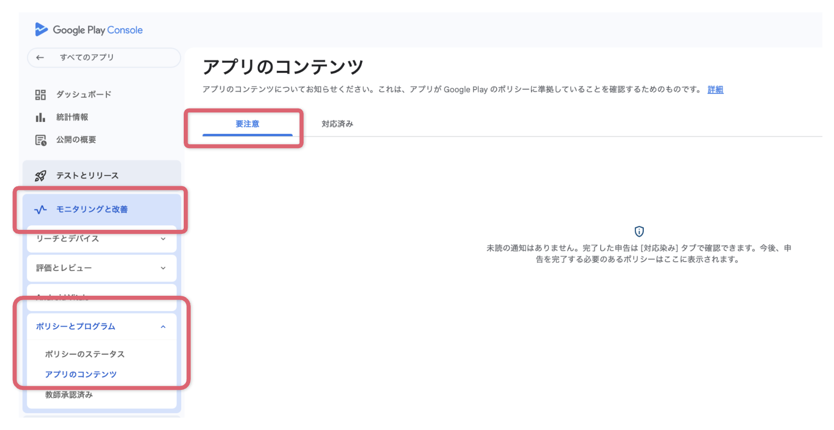Open アプリのコンテンツ in the sidebar
Screen dimensions: 834x430
pyautogui.click(x=81, y=375)
